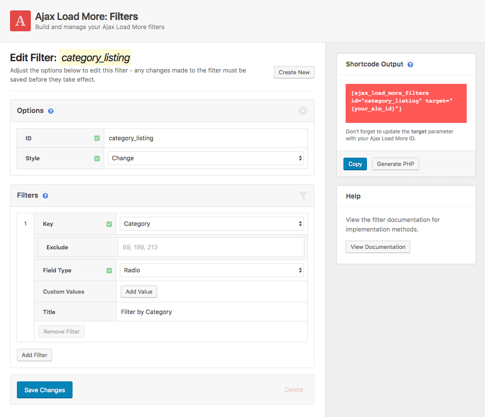Click the 'Custom Values' label
The width and height of the screenshot is (485, 417).
pos(63,292)
